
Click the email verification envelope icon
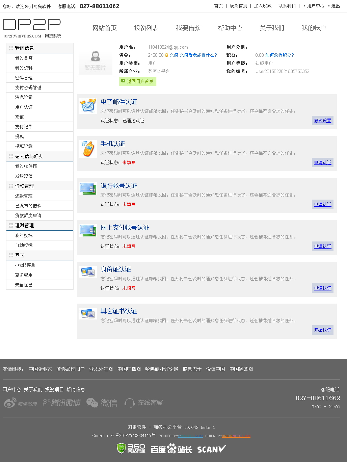pos(88,106)
